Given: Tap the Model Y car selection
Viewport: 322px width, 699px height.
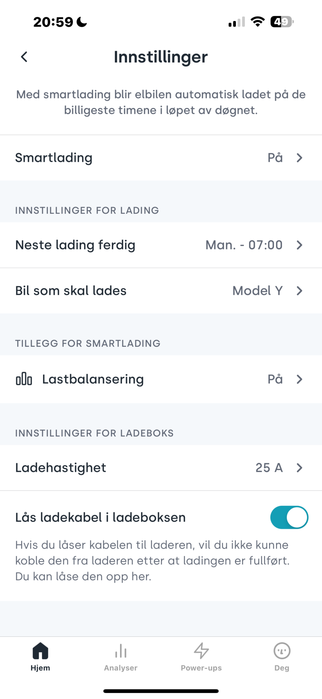Looking at the screenshot, I should pos(257,291).
